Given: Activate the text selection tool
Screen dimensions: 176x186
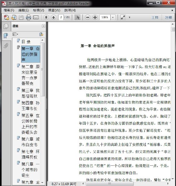Looking at the screenshot, I should [77, 17].
